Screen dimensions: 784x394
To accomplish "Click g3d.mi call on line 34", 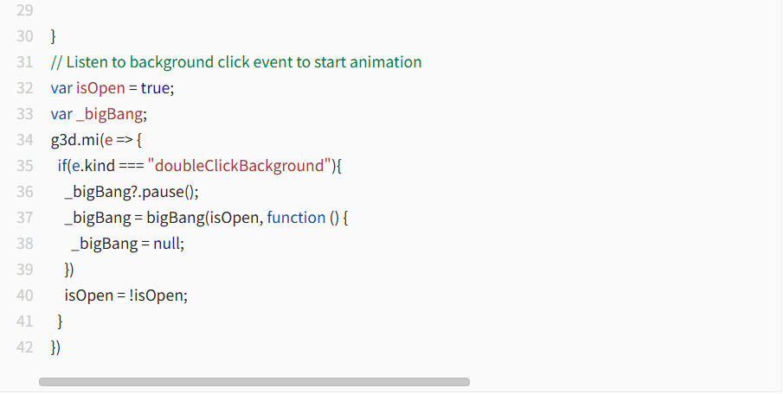I will click(x=75, y=140).
